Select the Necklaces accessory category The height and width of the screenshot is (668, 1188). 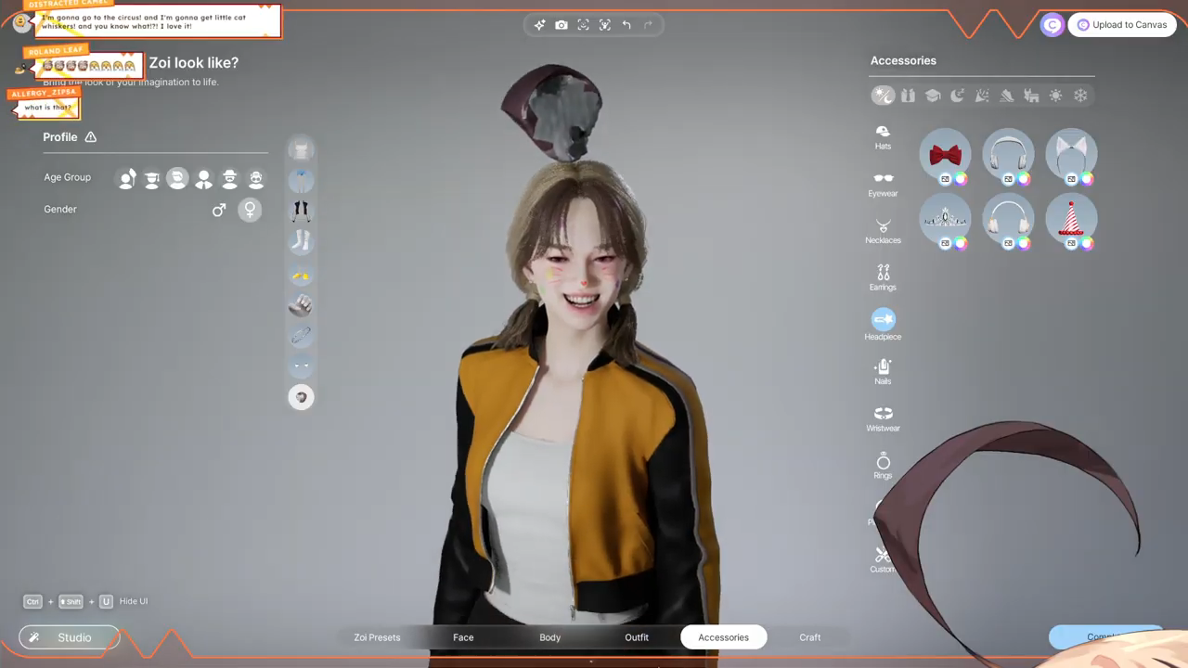click(883, 230)
